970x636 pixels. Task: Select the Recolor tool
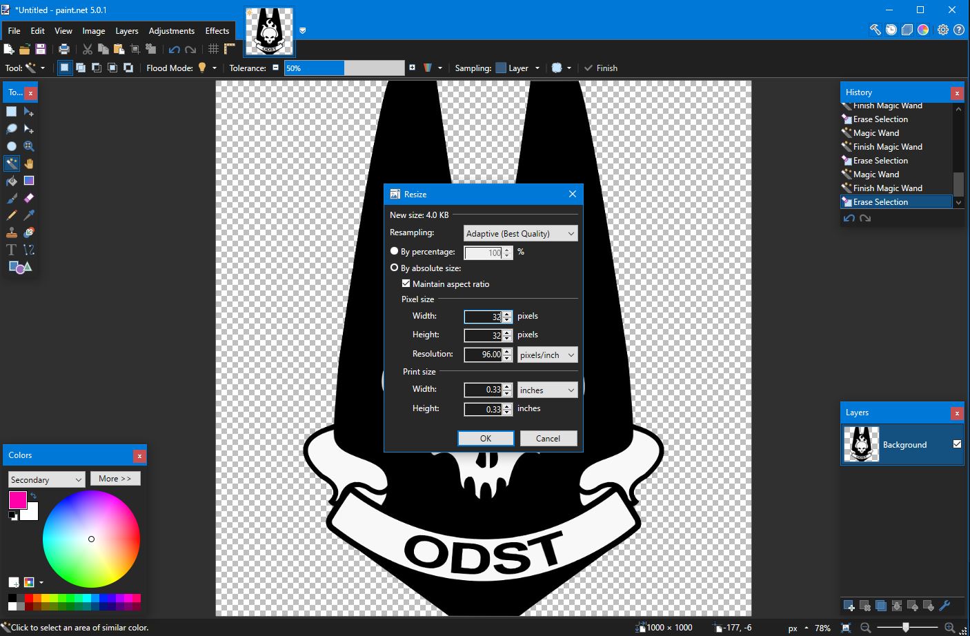(x=29, y=232)
